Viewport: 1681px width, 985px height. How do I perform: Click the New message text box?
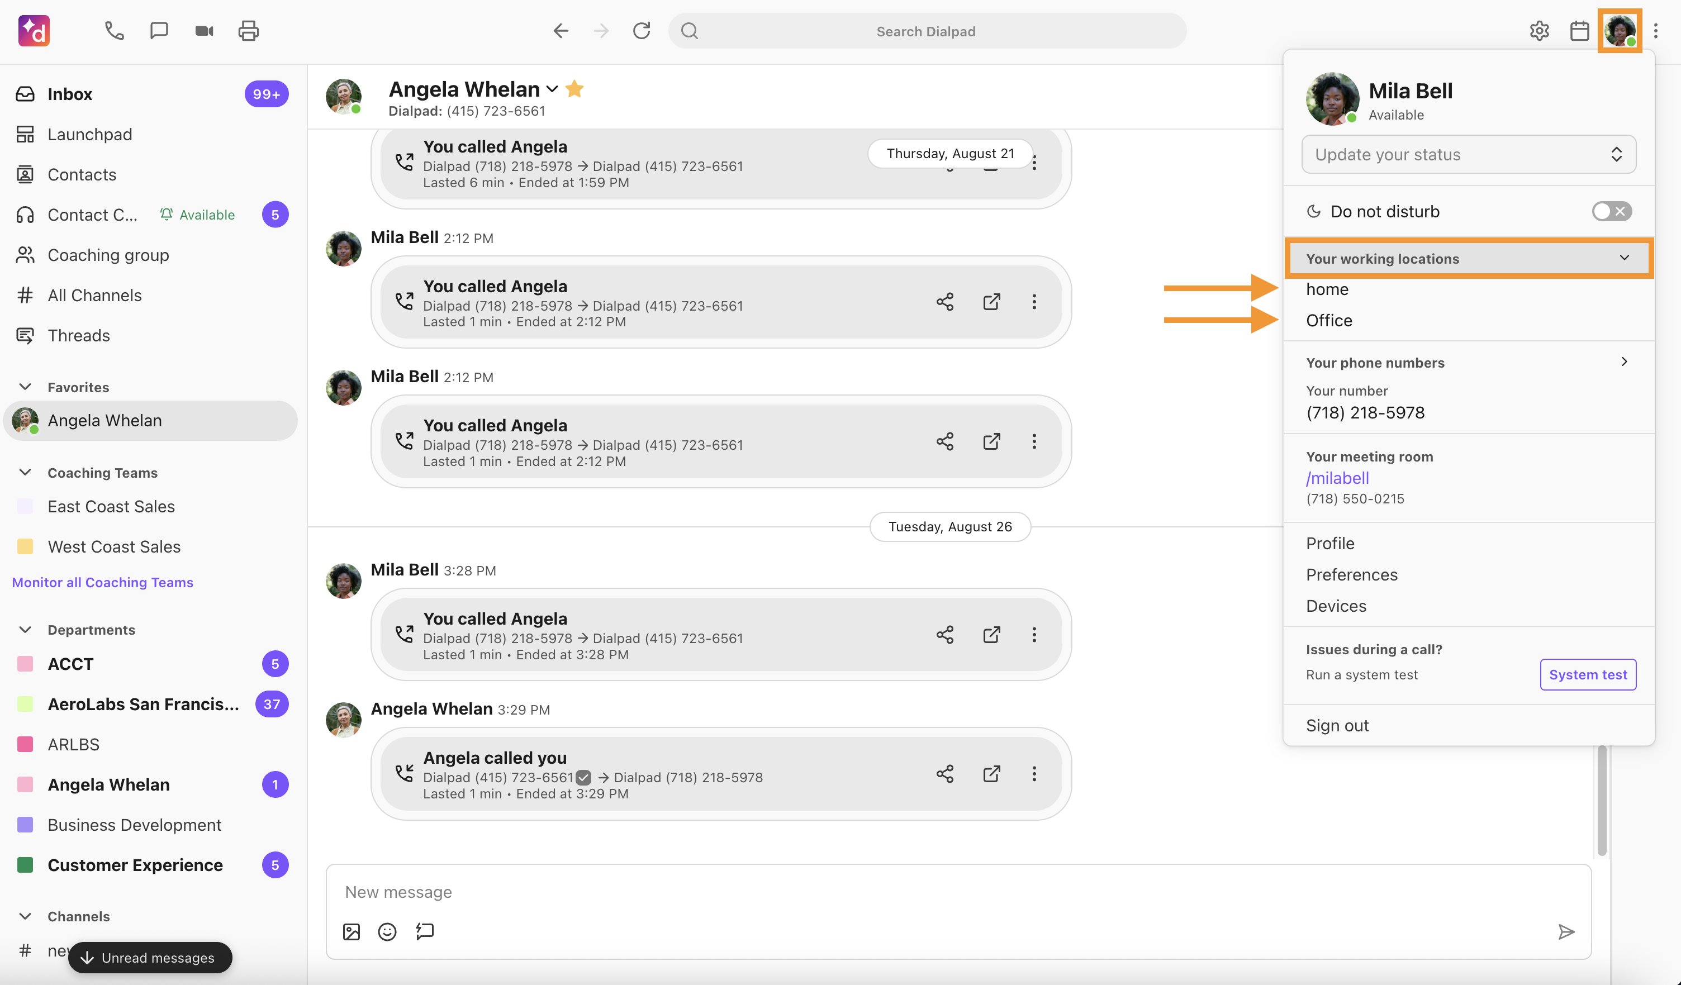(x=958, y=892)
